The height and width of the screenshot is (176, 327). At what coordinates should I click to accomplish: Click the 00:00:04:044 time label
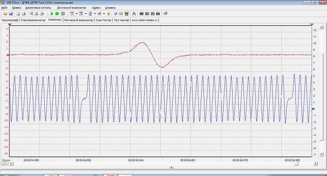click(136, 160)
